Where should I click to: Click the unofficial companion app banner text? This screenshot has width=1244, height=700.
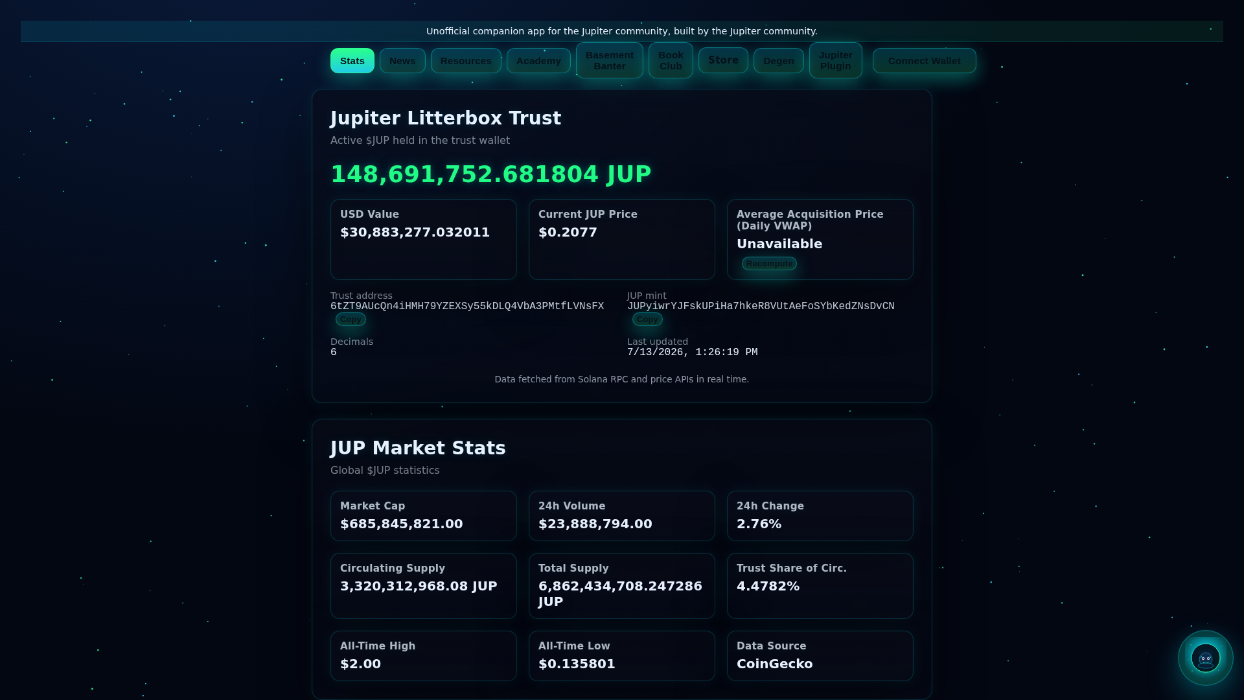pos(622,31)
